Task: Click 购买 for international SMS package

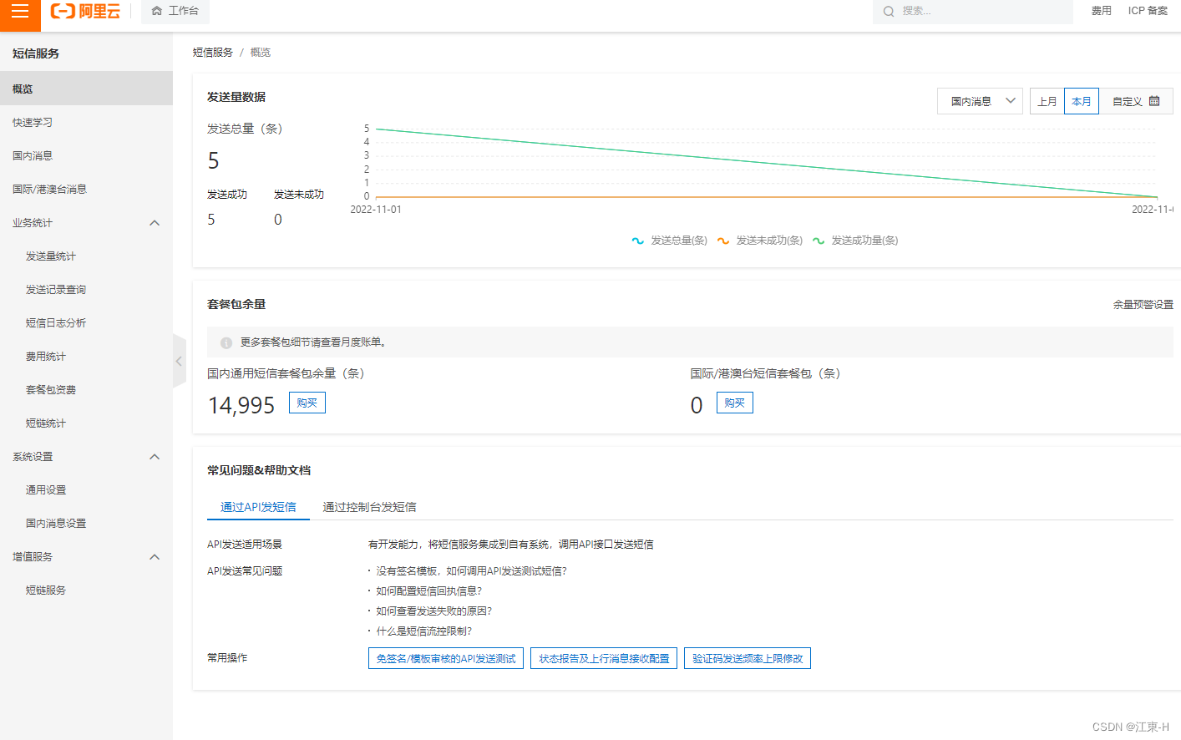Action: (x=735, y=403)
